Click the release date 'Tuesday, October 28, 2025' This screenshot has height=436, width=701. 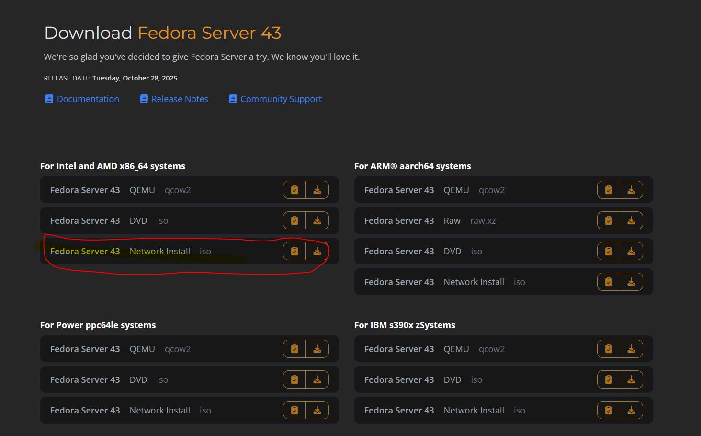point(135,78)
